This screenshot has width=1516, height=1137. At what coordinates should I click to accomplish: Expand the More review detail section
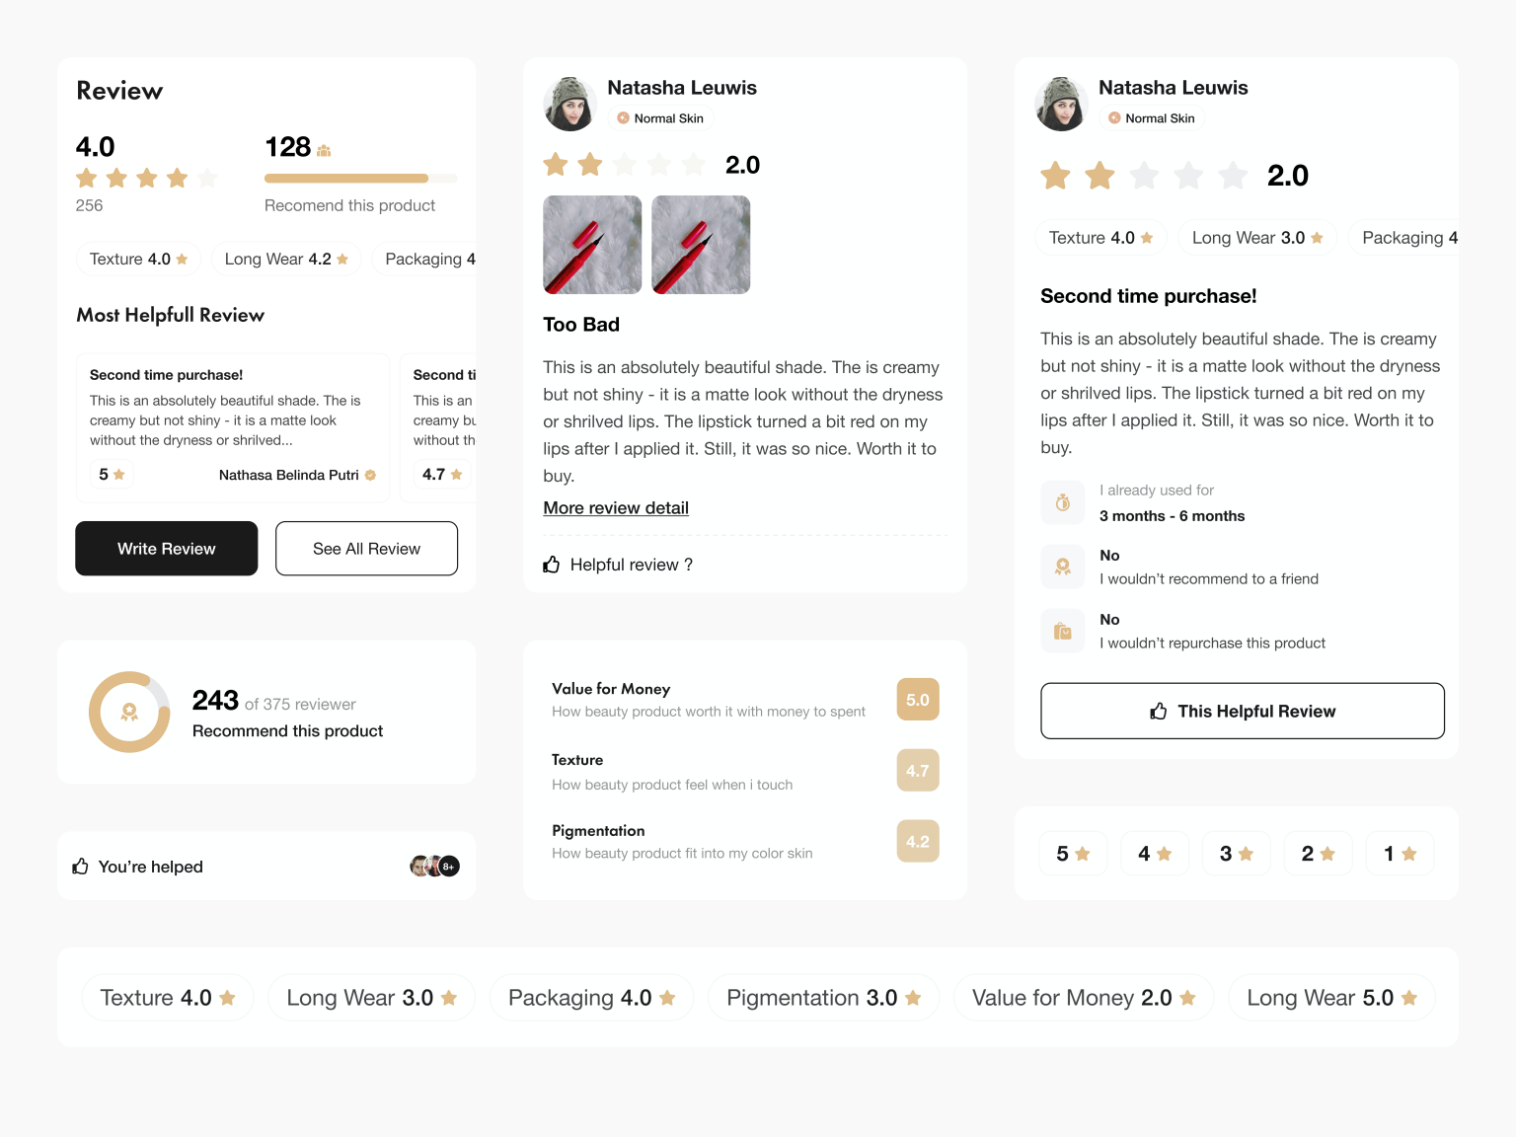click(615, 507)
